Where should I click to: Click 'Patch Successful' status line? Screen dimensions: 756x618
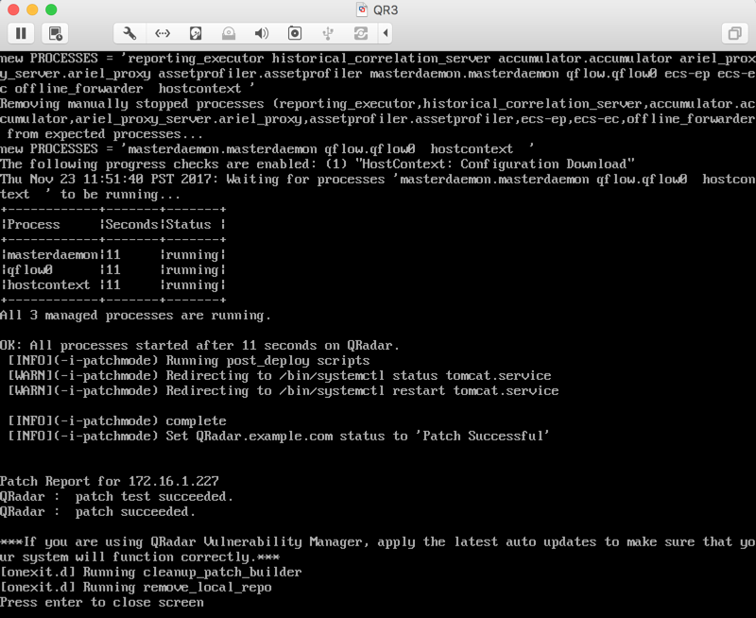click(x=278, y=437)
